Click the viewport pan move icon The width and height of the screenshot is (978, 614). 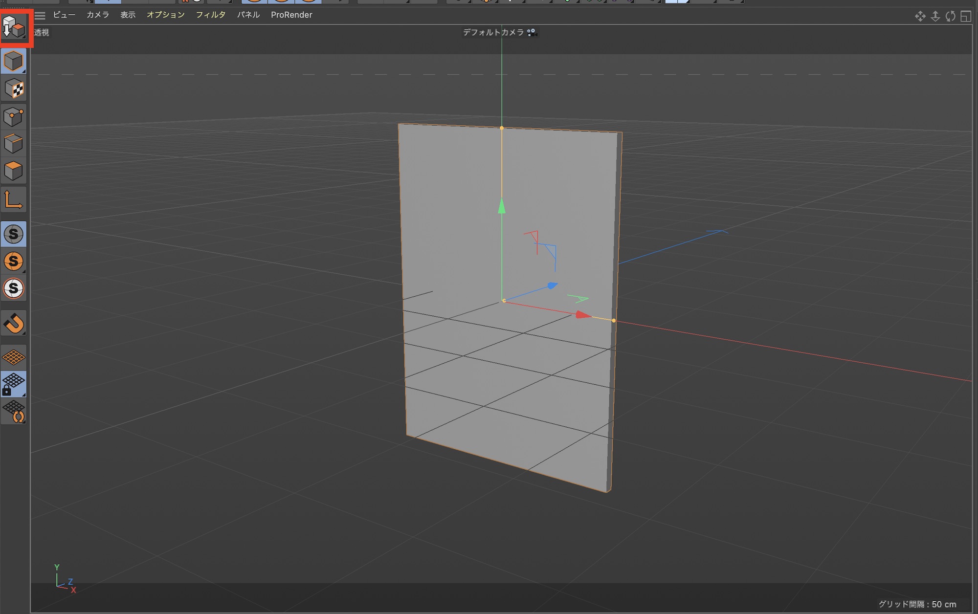(x=920, y=16)
